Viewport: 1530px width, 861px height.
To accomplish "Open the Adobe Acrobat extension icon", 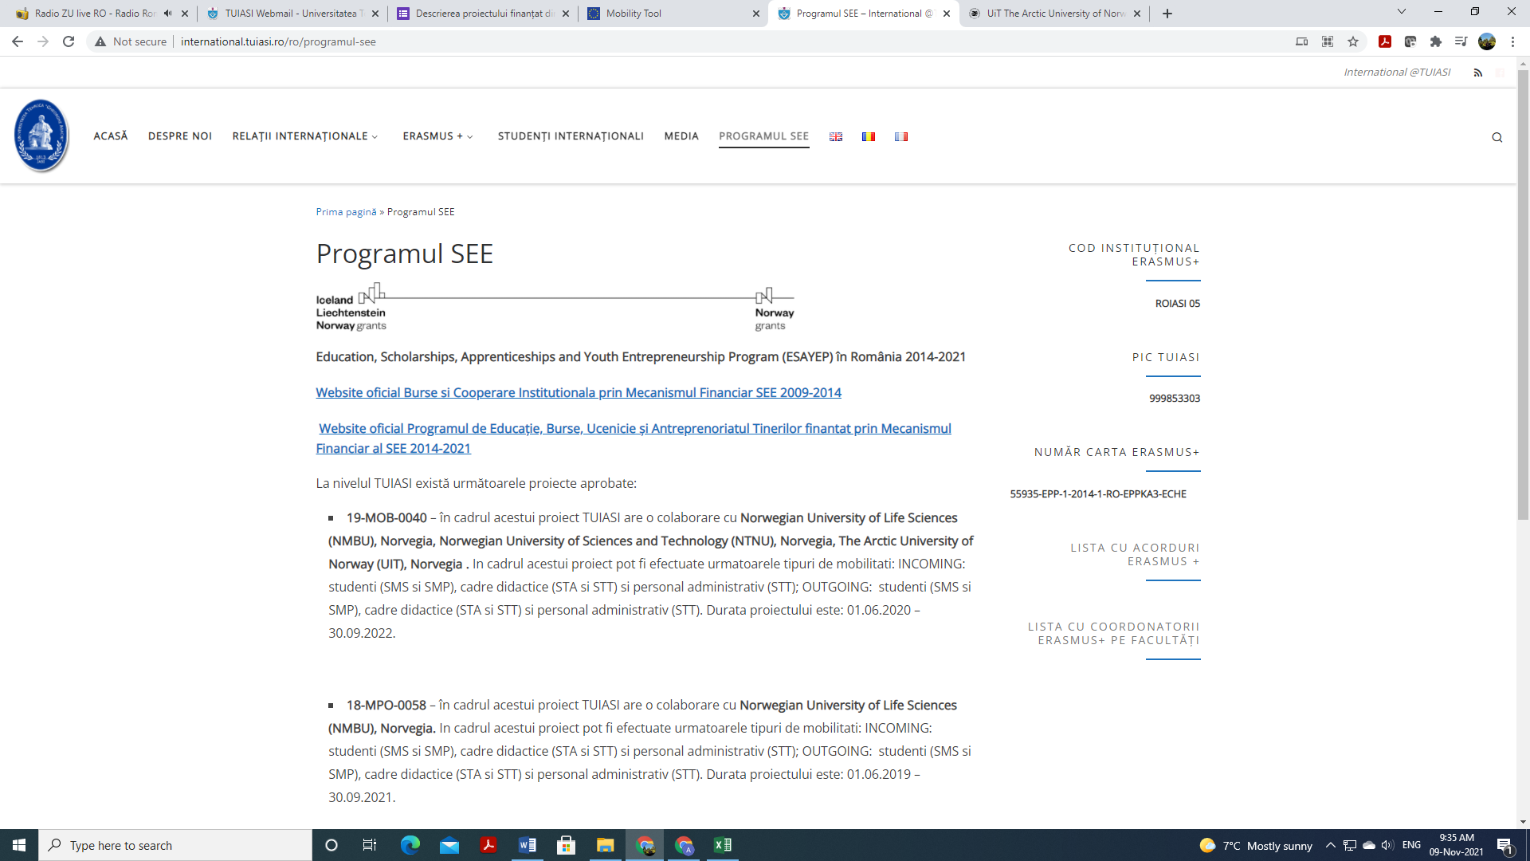I will click(x=1385, y=41).
